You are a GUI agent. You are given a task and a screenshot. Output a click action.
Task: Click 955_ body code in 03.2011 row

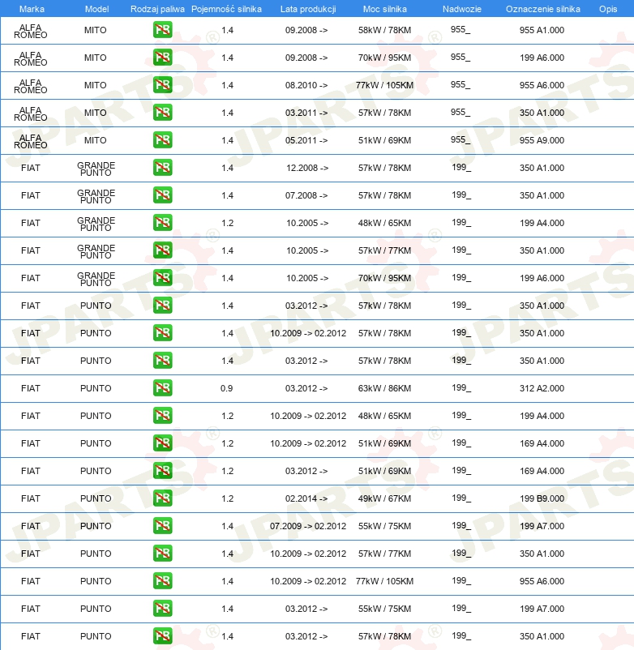click(461, 113)
